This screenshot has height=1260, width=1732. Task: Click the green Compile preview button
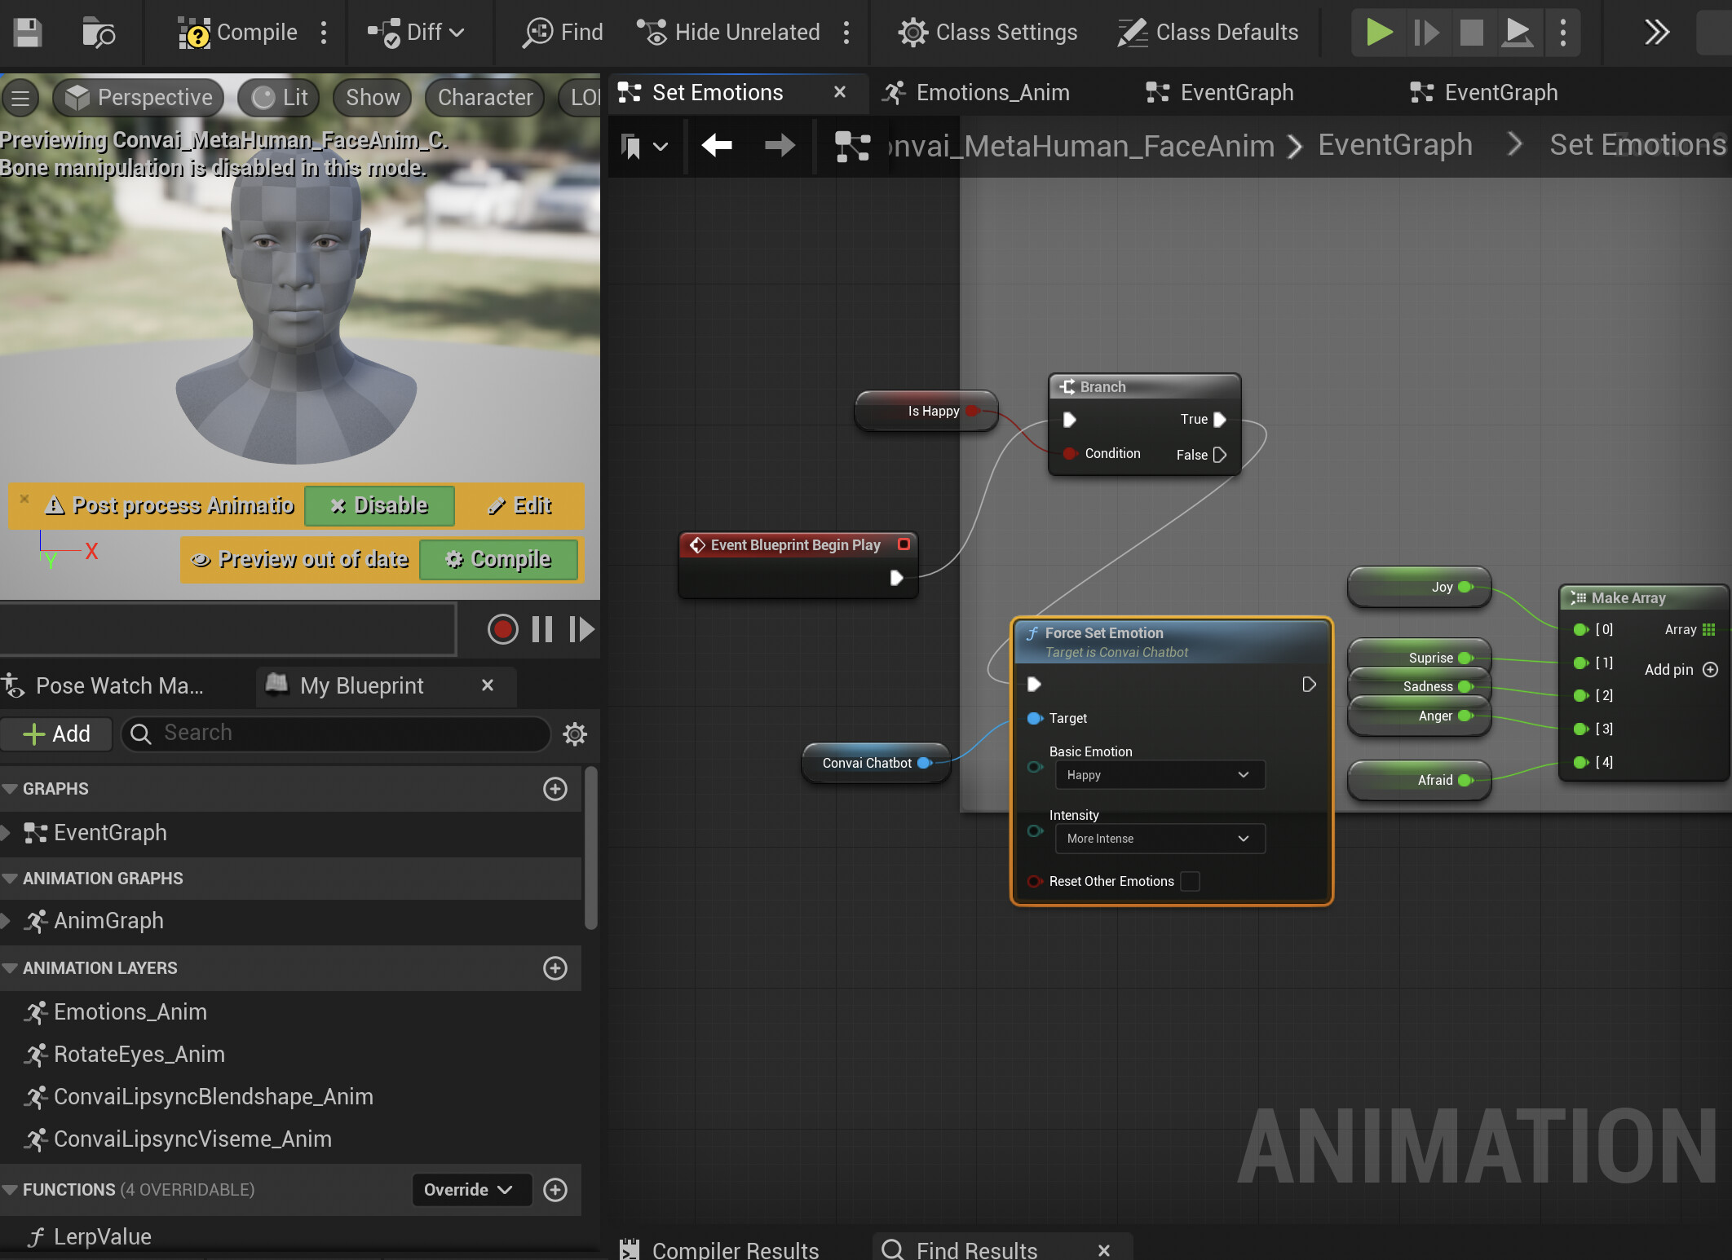498,559
